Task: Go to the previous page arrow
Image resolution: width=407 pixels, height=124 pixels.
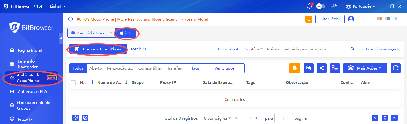Action: click(x=243, y=118)
